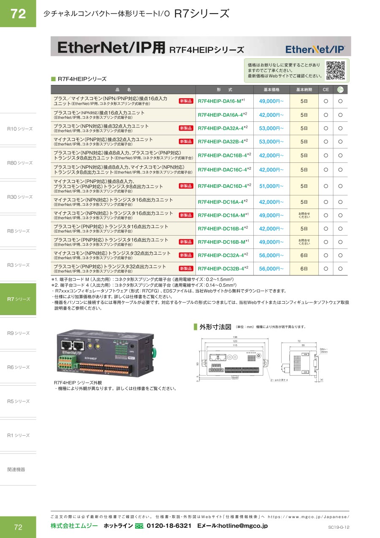Click お問合せください for R7F4HEIP-DC16A-M
Image resolution: width=380 pixels, height=538 pixels.
(304, 215)
